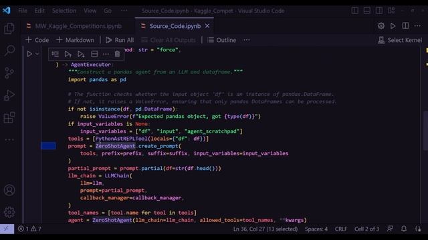The image size is (428, 240).
Task: Click LLMChain in llm_chain line
Action: [117, 175]
